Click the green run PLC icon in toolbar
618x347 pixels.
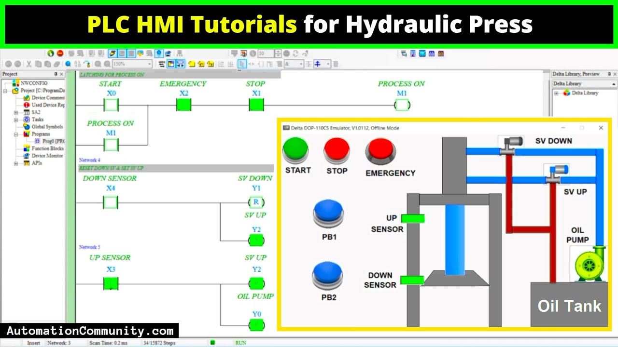tap(51, 53)
